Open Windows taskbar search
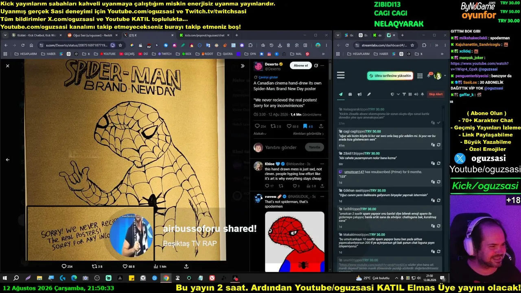 (x=16, y=278)
